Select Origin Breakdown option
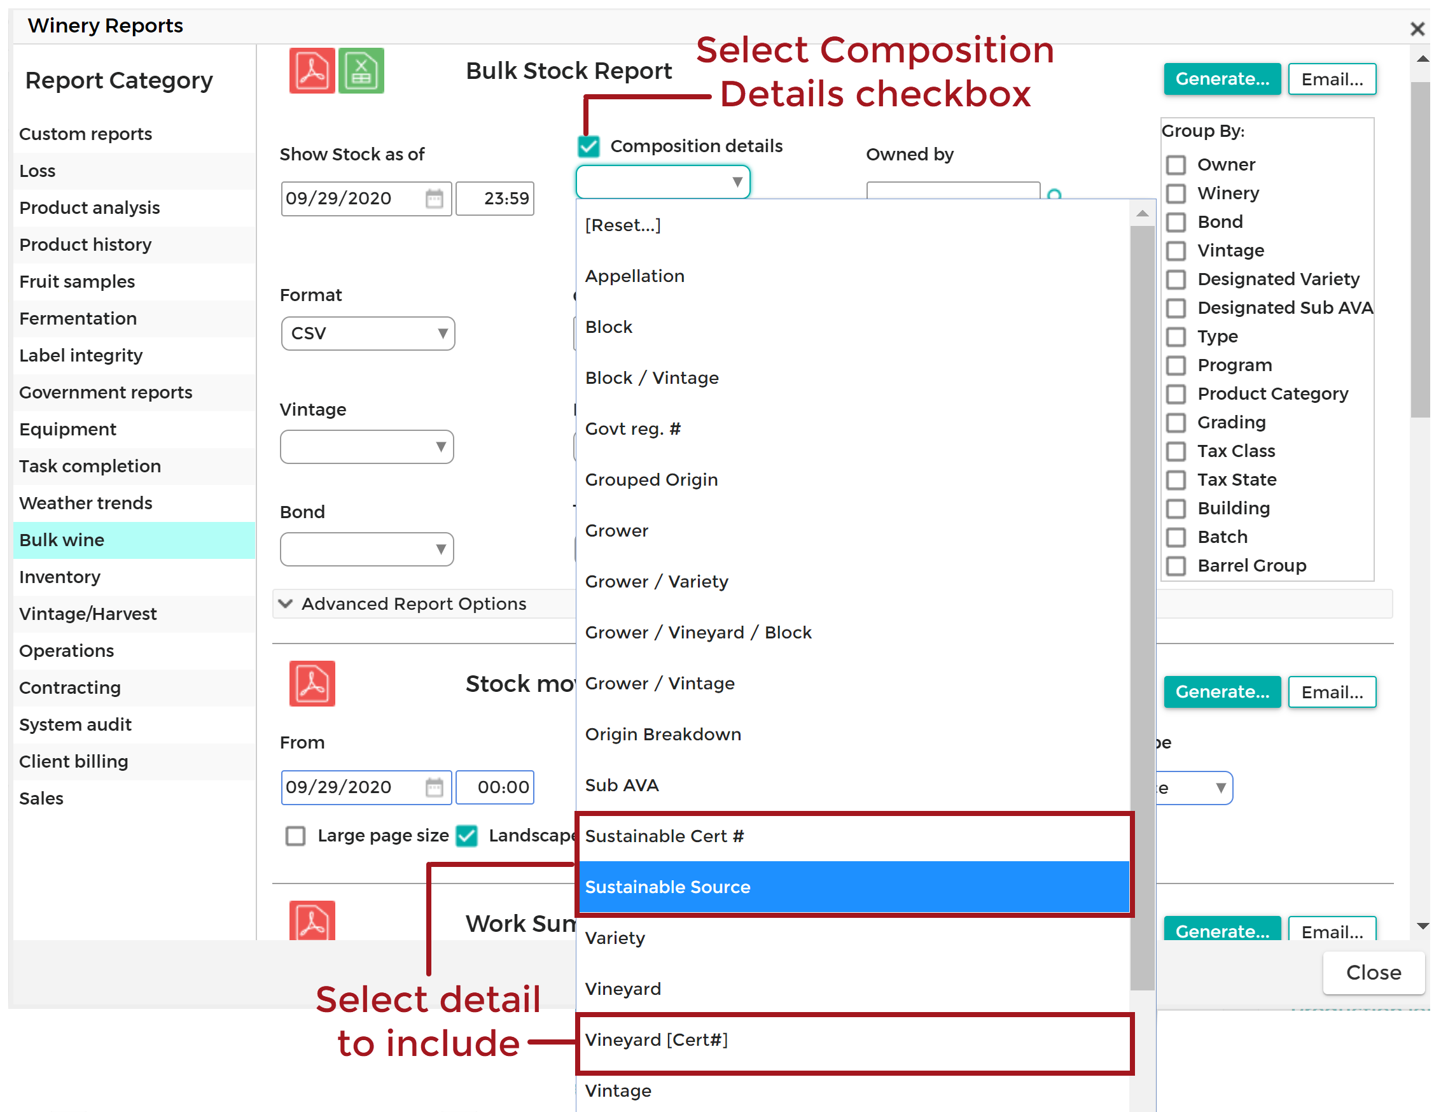The image size is (1441, 1112). tap(853, 735)
